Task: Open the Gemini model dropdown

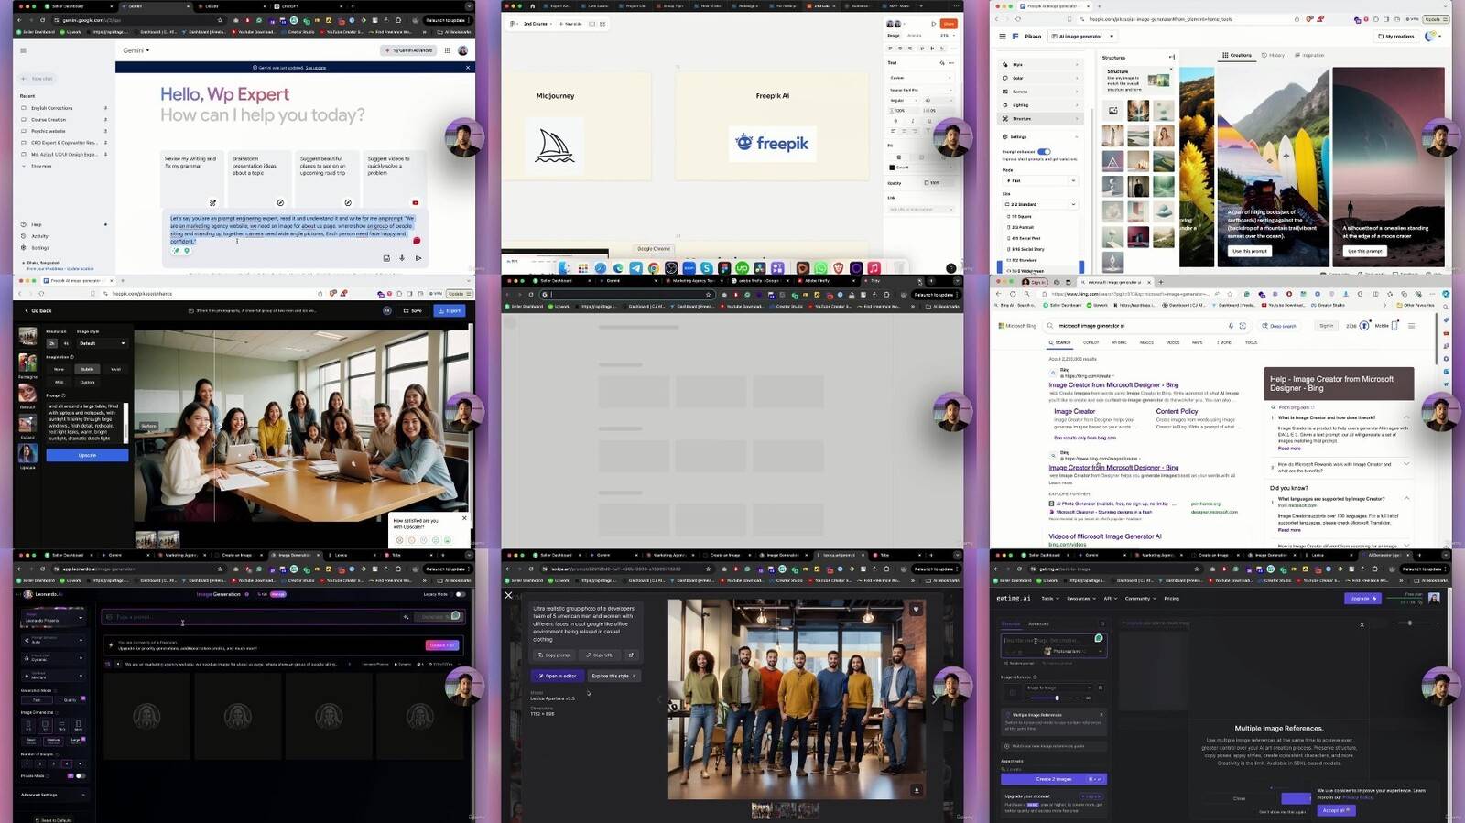Action: click(x=136, y=50)
